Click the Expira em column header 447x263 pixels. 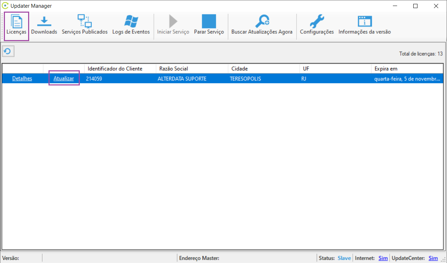point(386,69)
